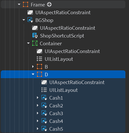The image size is (129, 133).
Task: Select the Cash2 tree item
Action: 56,106
